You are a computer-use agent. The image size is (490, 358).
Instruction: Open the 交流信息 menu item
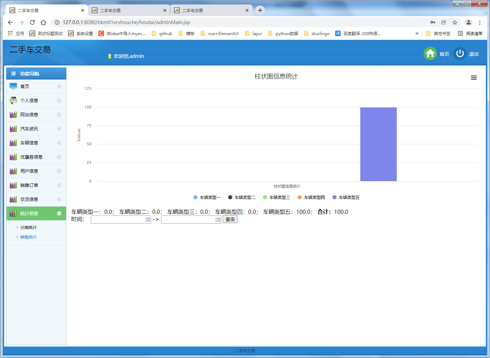coord(36,199)
